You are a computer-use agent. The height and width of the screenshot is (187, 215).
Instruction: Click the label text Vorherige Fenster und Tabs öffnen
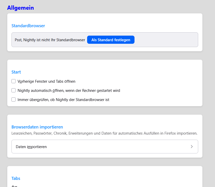tap(46, 81)
